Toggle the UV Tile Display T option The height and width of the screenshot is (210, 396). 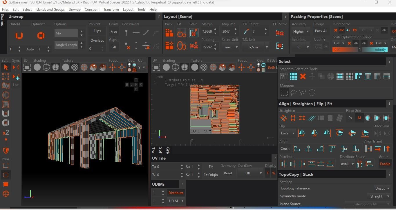coord(267,173)
